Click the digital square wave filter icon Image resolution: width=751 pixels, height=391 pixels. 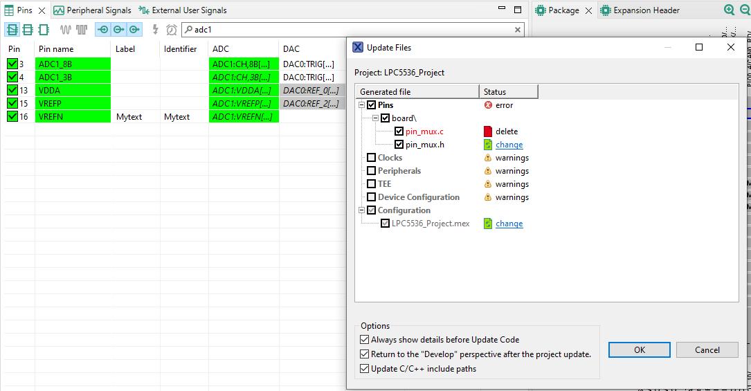pos(82,30)
